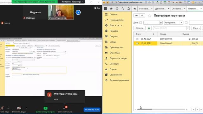Viewport: 203px width, 114px height.
Task: Select row dated 05.10.2021
Action: point(168,39)
